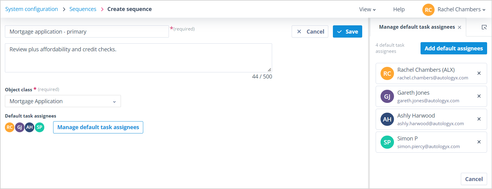Click the Ashly Harwood name text
Screen dimensions: 492x189
tap(416, 116)
